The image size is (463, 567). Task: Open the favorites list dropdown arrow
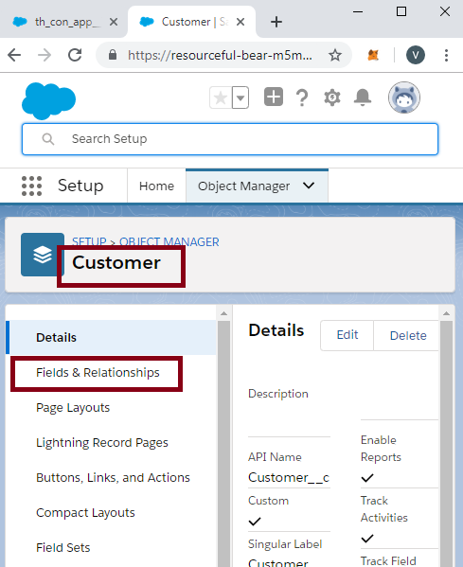(240, 97)
